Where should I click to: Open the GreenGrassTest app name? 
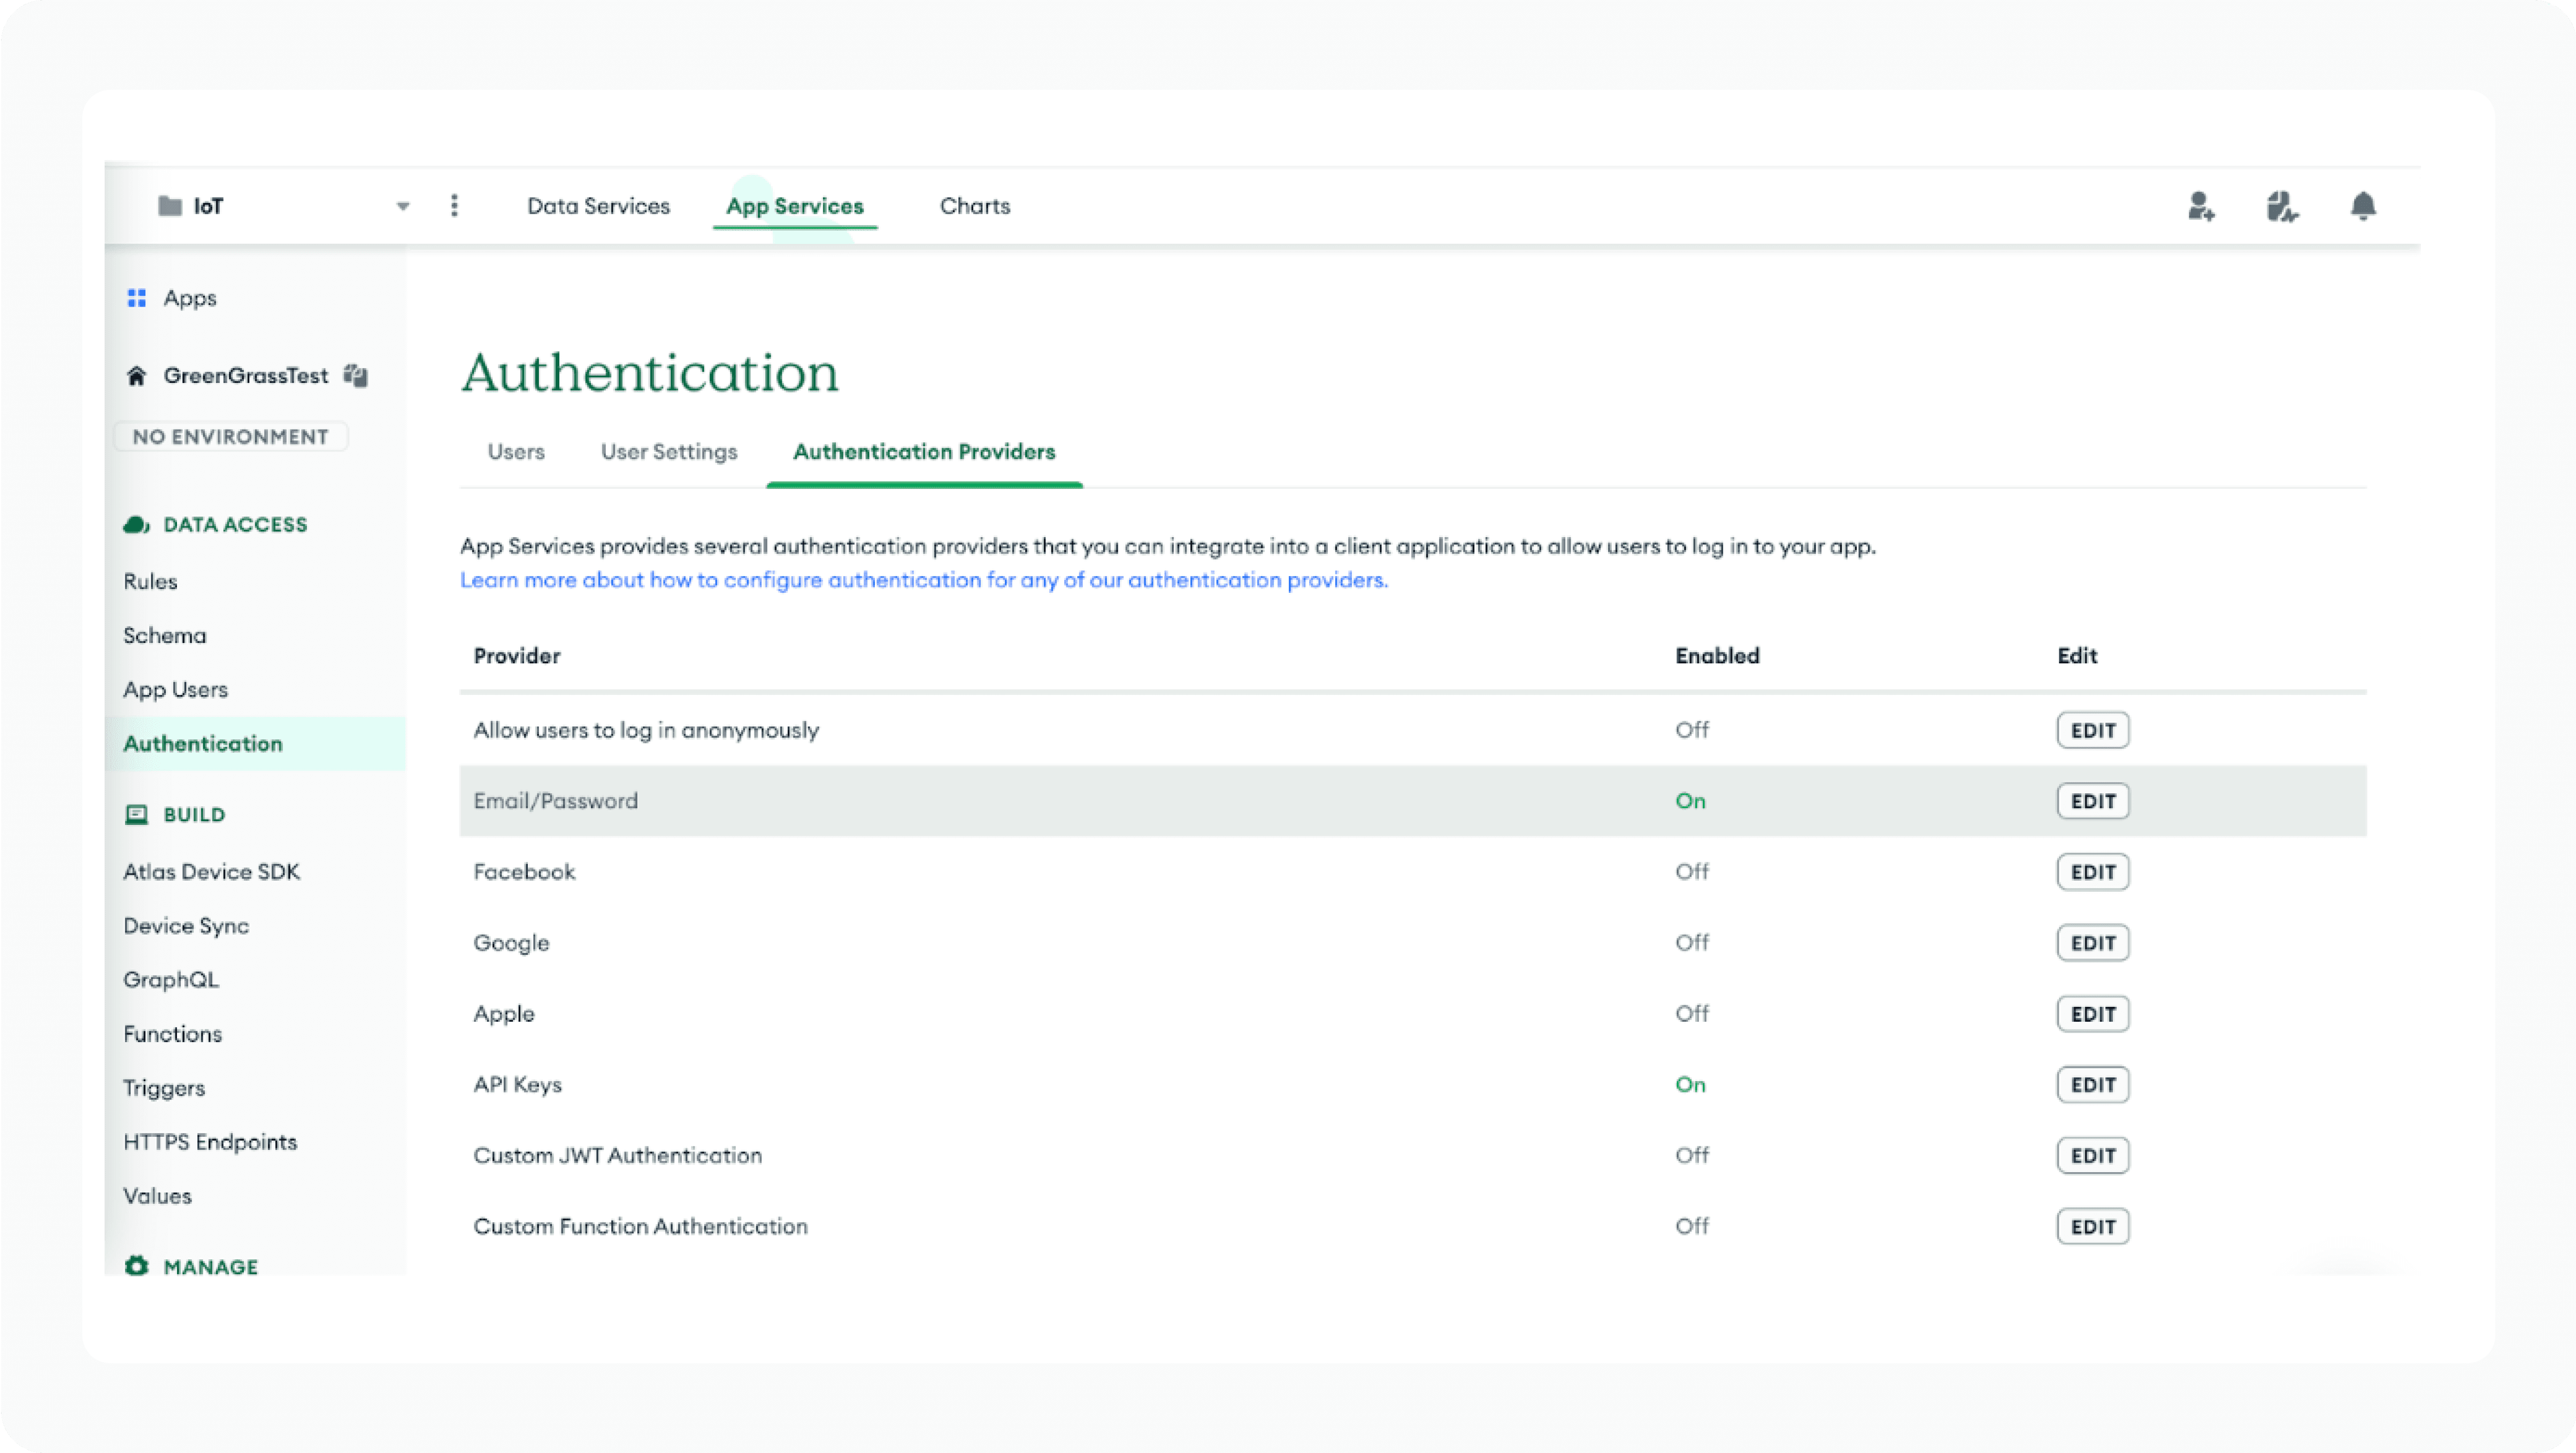(246, 376)
